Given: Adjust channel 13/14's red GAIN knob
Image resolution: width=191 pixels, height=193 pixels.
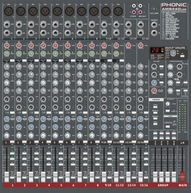Looking at the screenshot, I should coord(128,46).
